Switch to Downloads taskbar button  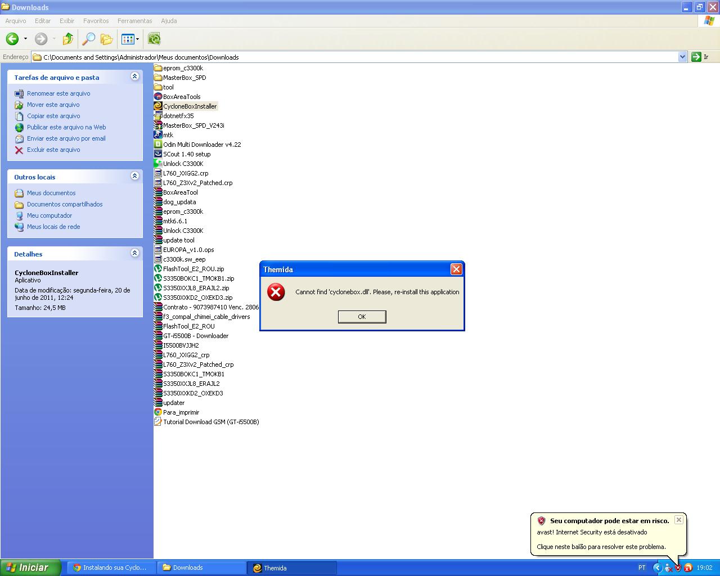click(x=201, y=568)
